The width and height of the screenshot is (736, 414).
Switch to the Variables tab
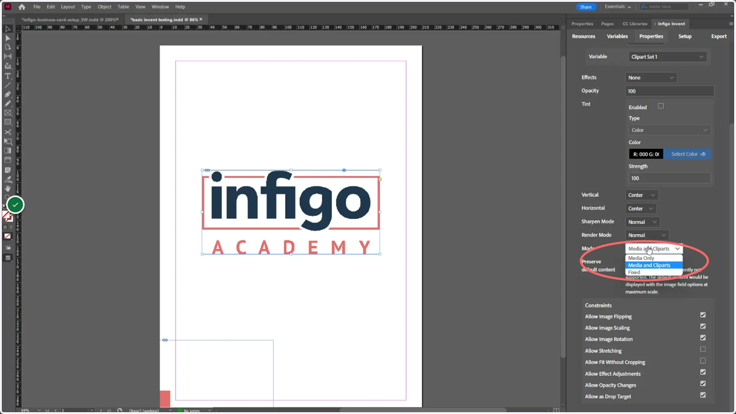pos(617,36)
